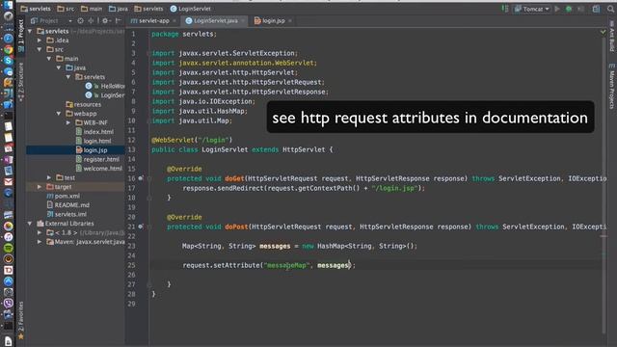Screen dimensions: 617x347
Task: Click the green inspection checkmark above the scrollbar
Action: pos(603,32)
